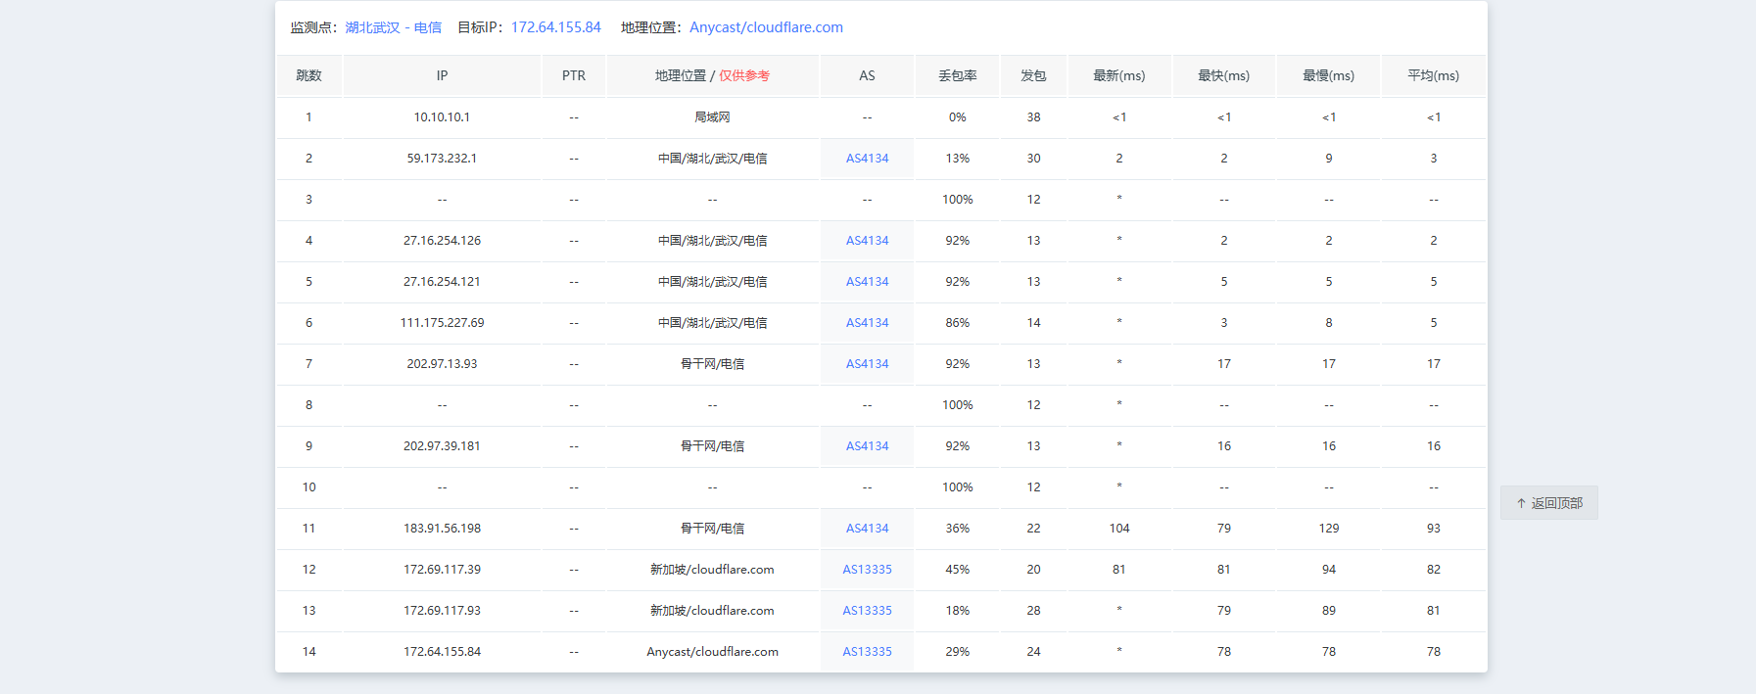Click 36% packet loss value
The height and width of the screenshot is (694, 1756).
pyautogui.click(x=957, y=529)
